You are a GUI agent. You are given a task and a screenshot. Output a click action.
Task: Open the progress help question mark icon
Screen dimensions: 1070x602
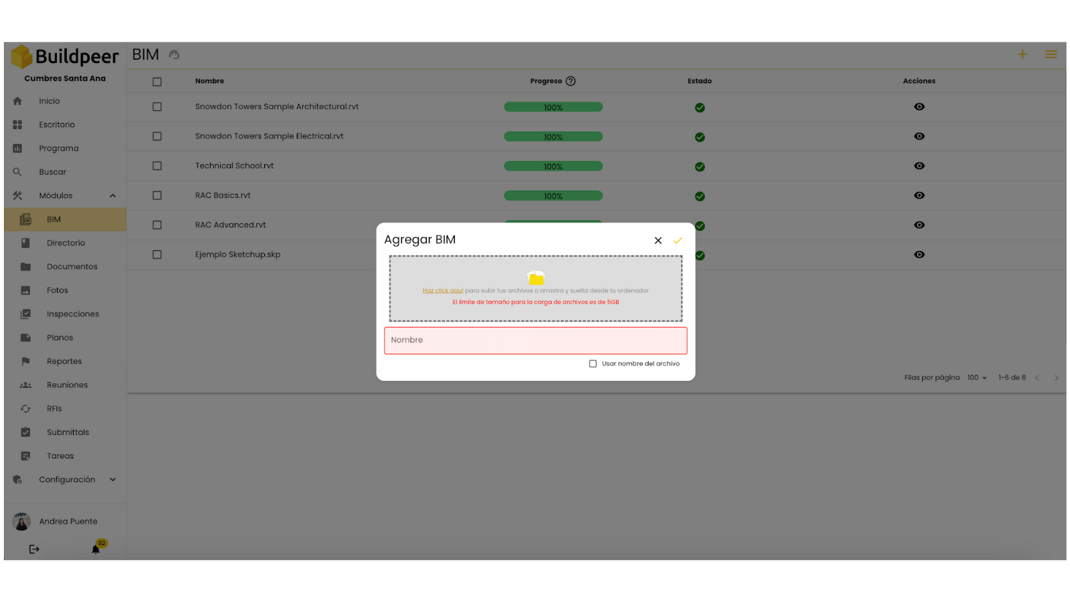[570, 81]
